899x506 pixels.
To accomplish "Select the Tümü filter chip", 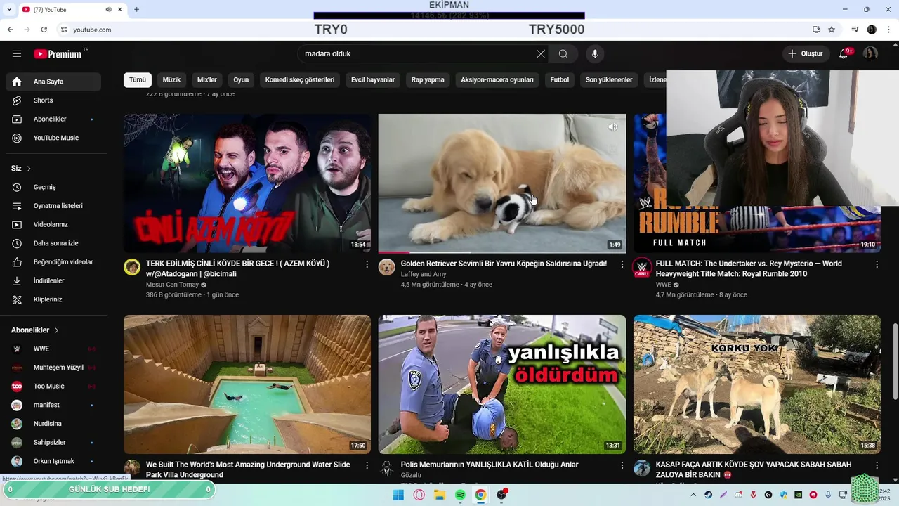I will pyautogui.click(x=138, y=80).
